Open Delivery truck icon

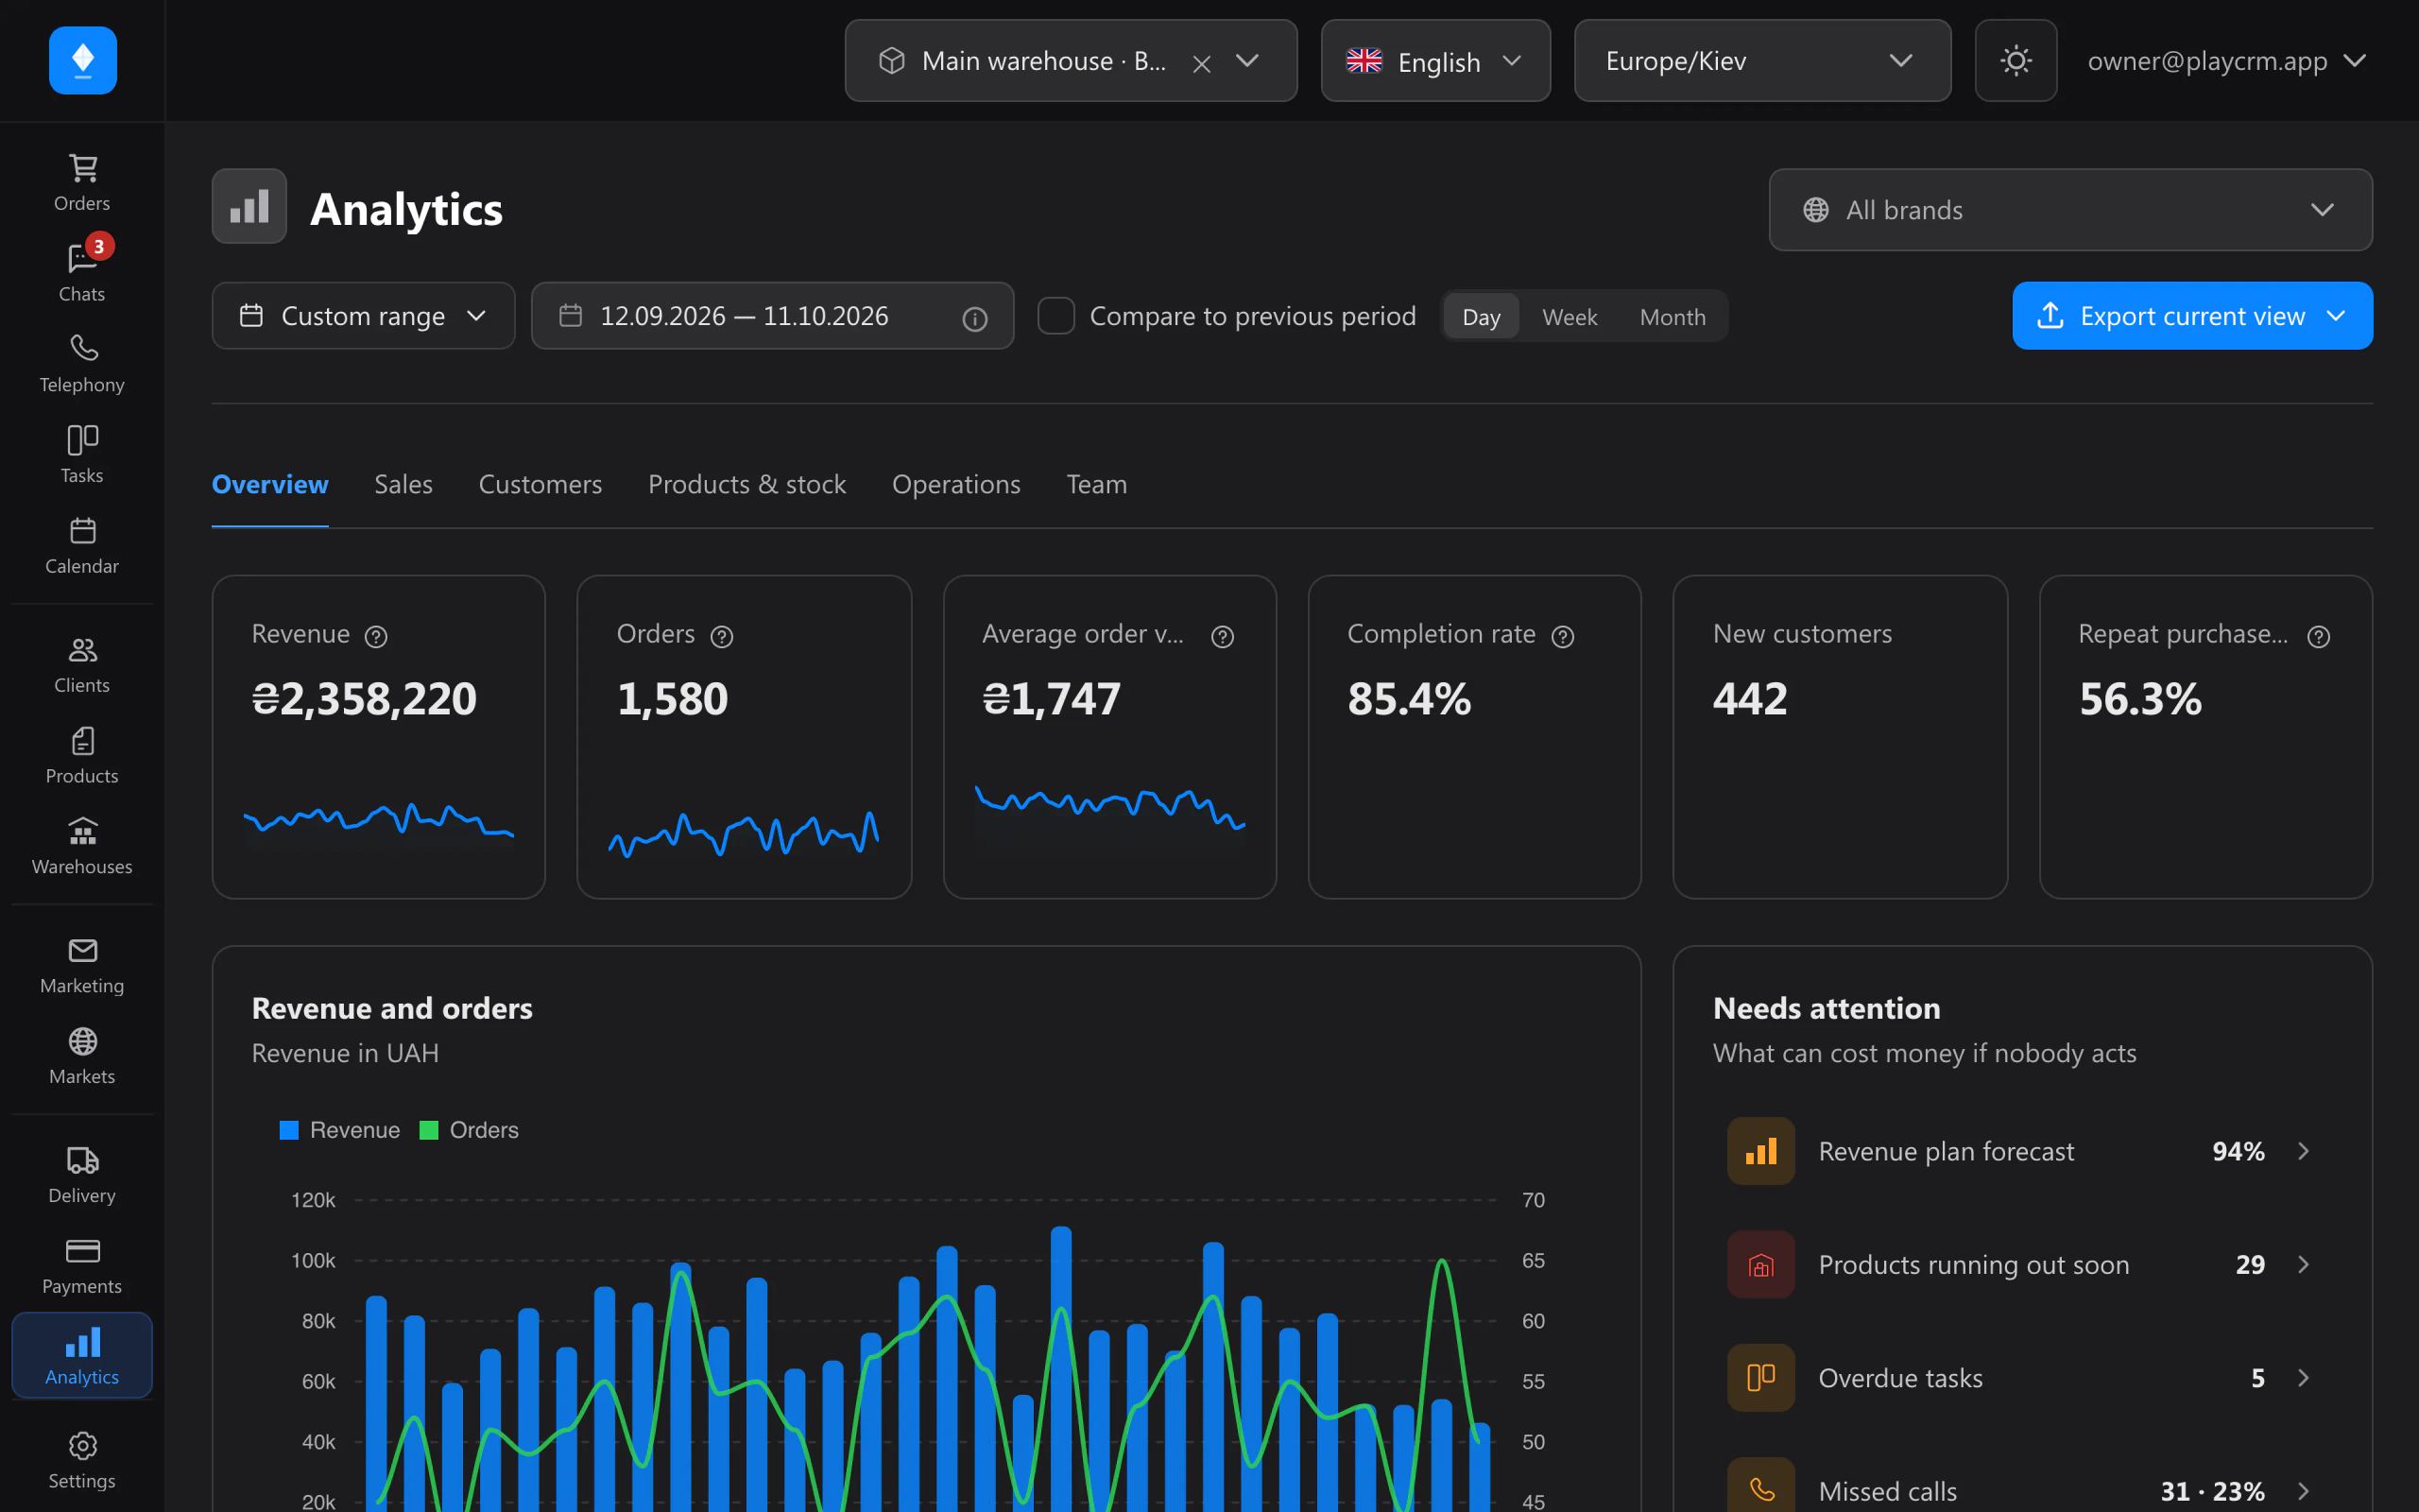82,1176
